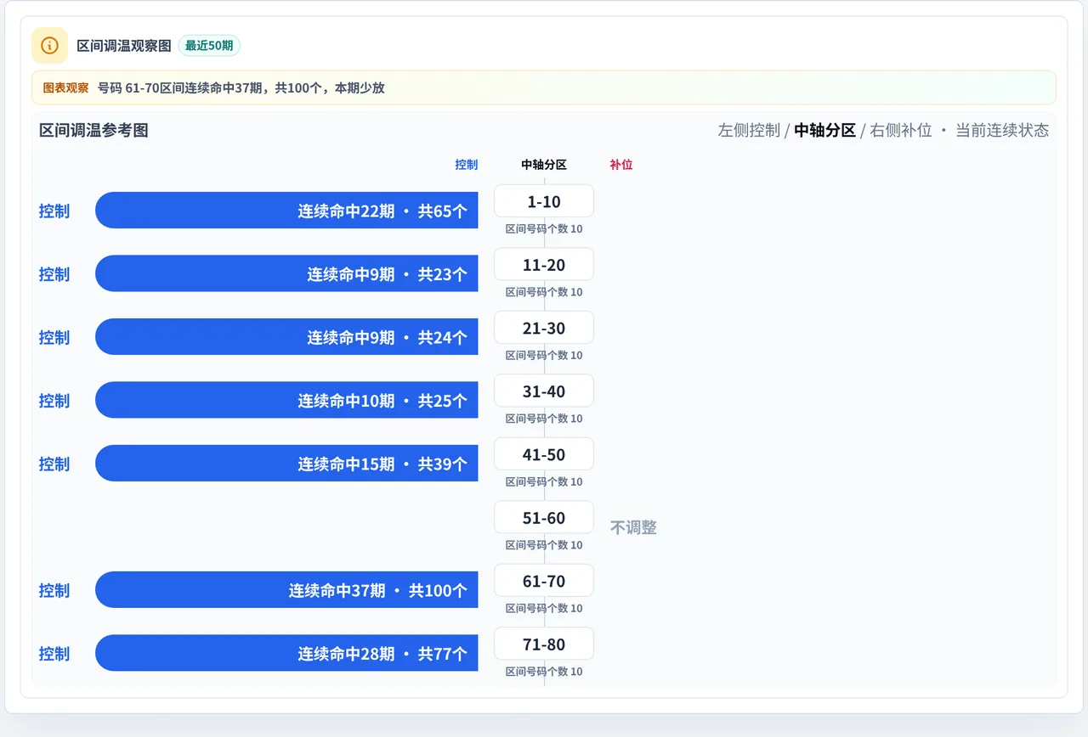
Task: Click the 连续命中15期 · 共39个 bar
Action: tap(286, 464)
